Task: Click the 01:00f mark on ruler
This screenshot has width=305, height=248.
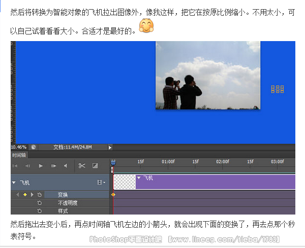Action: [x=168, y=162]
